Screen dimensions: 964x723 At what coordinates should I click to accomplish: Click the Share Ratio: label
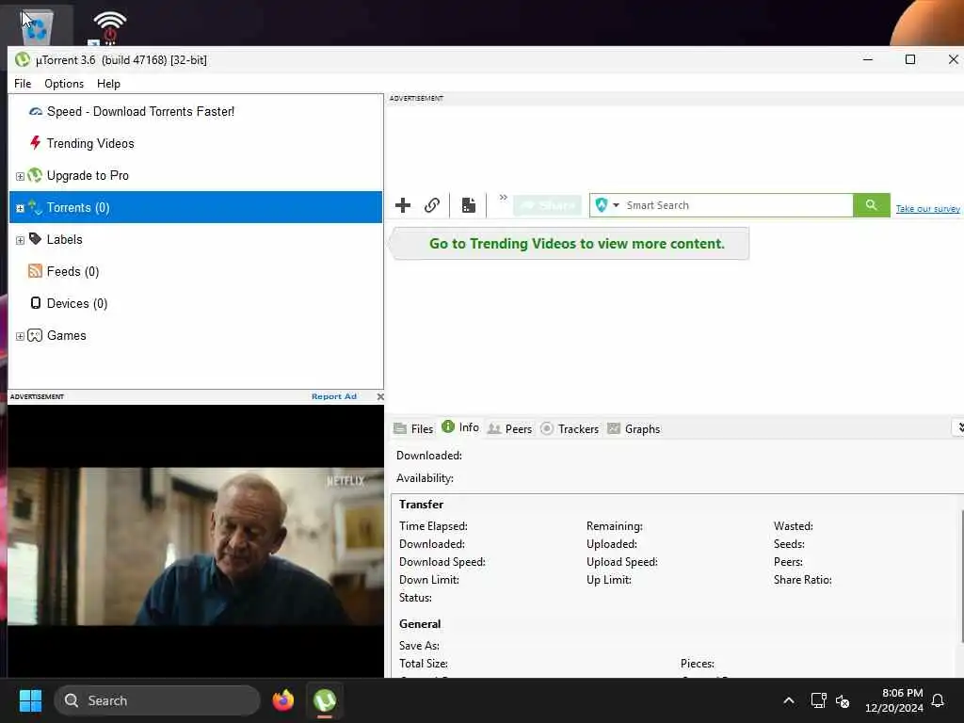[802, 580]
